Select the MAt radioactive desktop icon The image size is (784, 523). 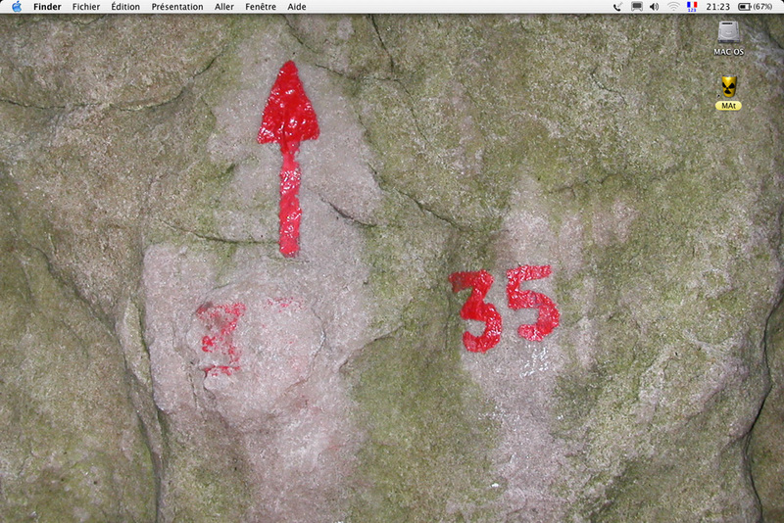pyautogui.click(x=728, y=87)
